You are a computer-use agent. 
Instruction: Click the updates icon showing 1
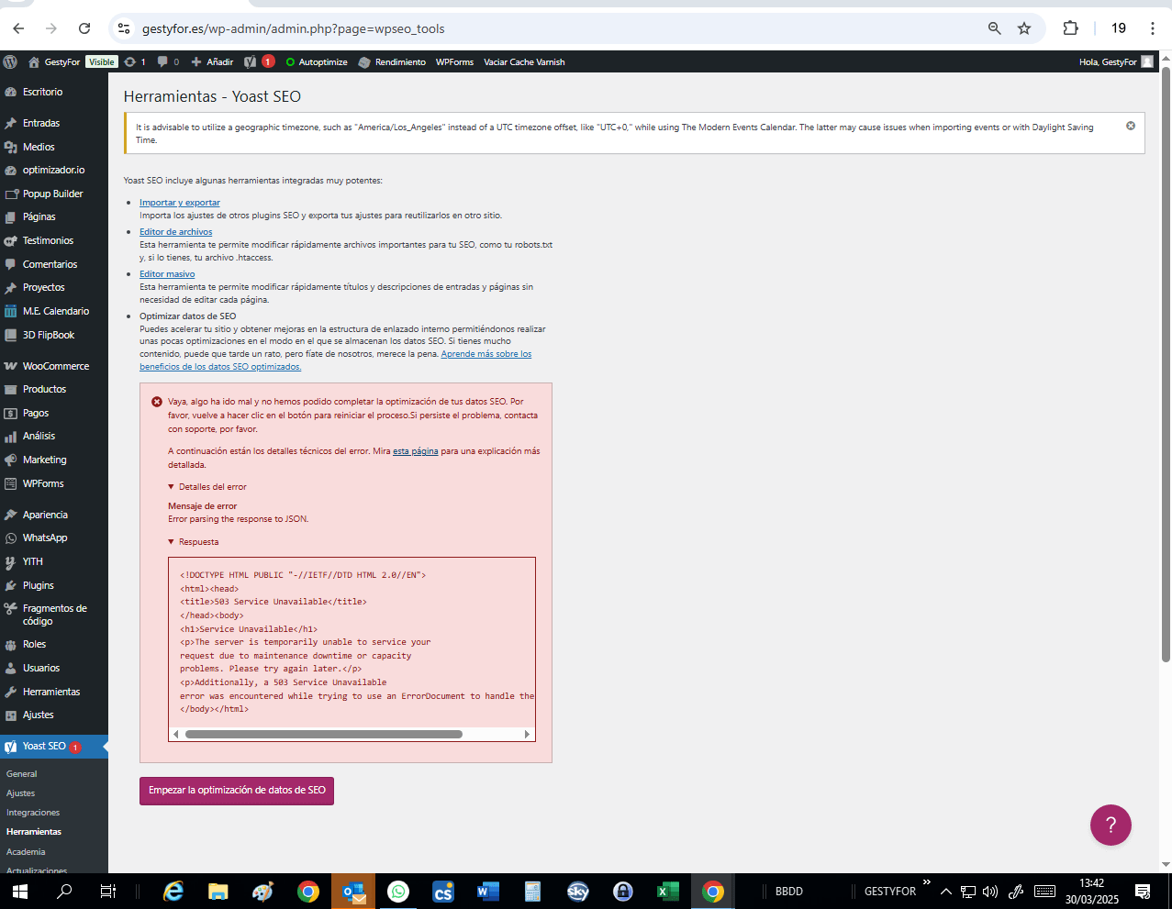click(135, 62)
